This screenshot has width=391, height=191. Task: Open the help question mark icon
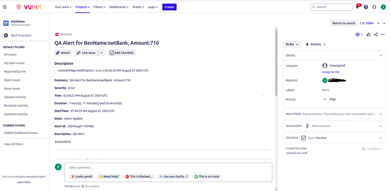366,7
